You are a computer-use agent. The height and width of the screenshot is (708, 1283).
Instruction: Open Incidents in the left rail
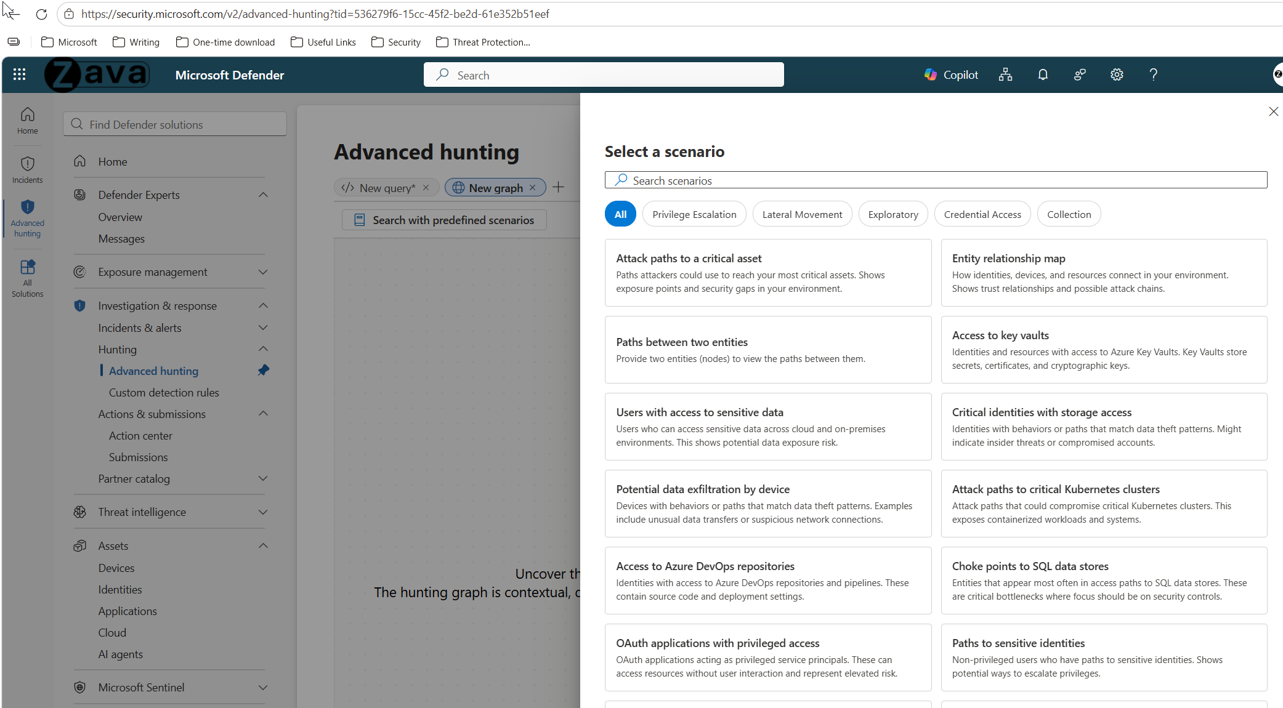click(x=27, y=170)
